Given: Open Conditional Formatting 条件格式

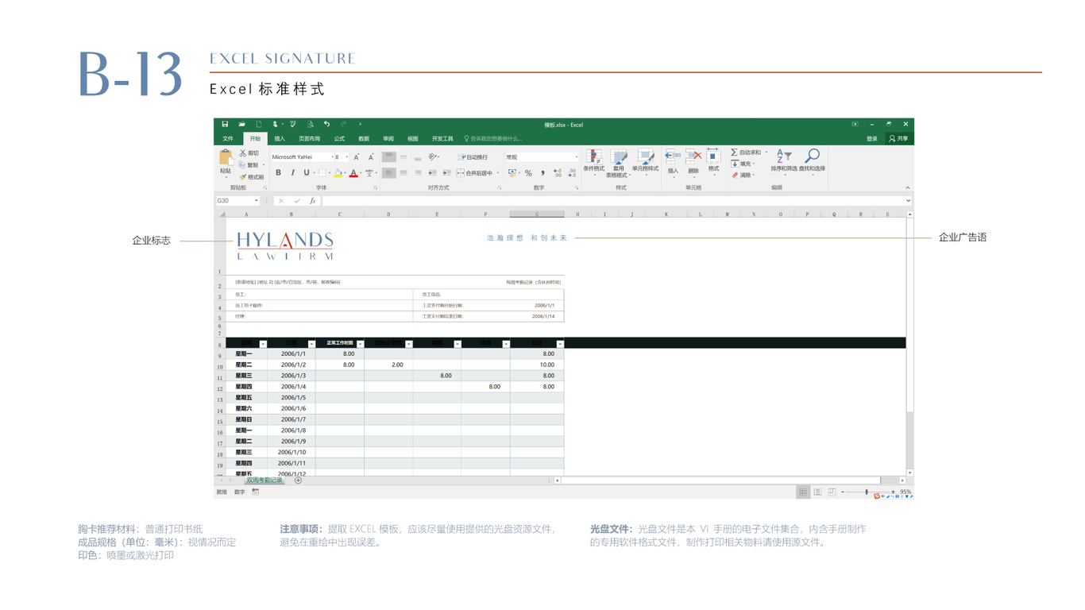Looking at the screenshot, I should tap(594, 162).
